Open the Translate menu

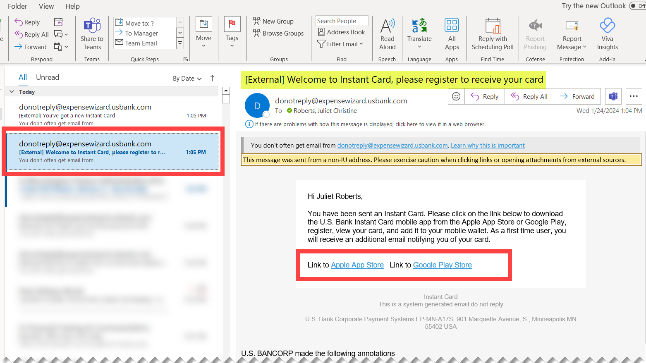click(x=419, y=34)
